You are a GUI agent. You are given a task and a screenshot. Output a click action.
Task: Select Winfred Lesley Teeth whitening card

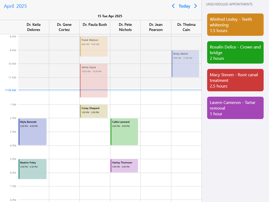point(235,25)
